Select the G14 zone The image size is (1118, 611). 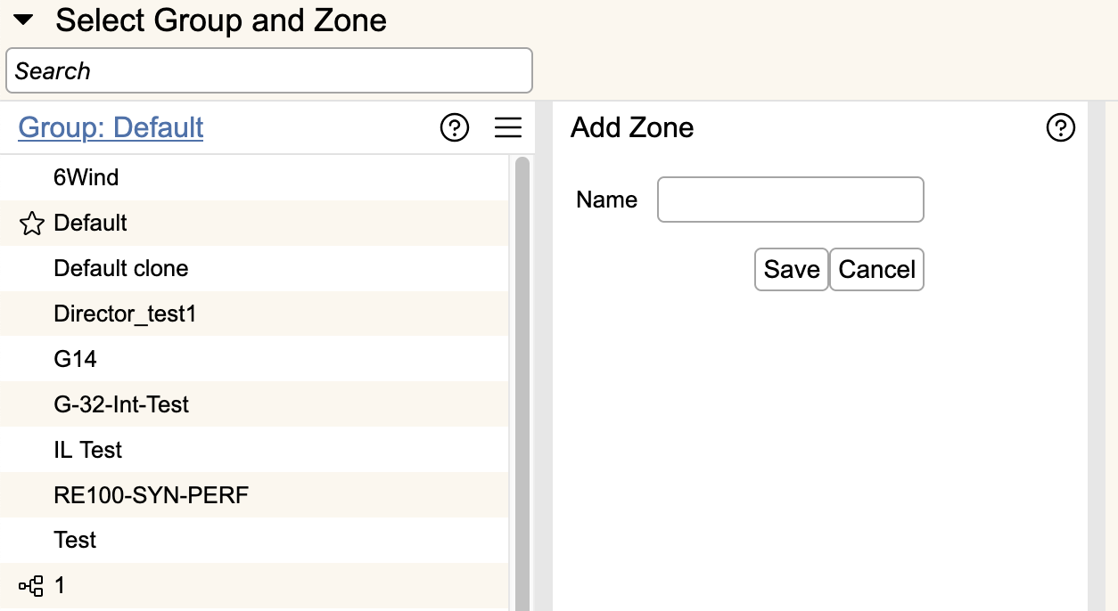[254, 359]
